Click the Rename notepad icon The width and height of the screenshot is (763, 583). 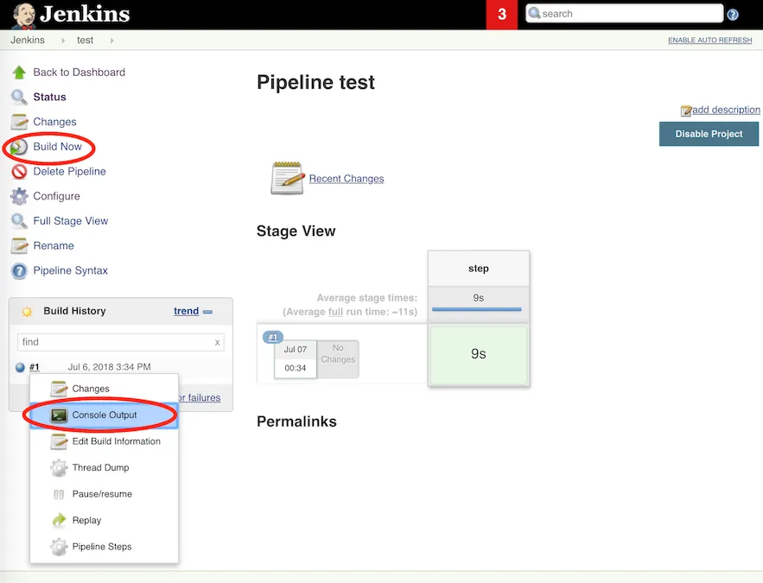click(x=20, y=246)
